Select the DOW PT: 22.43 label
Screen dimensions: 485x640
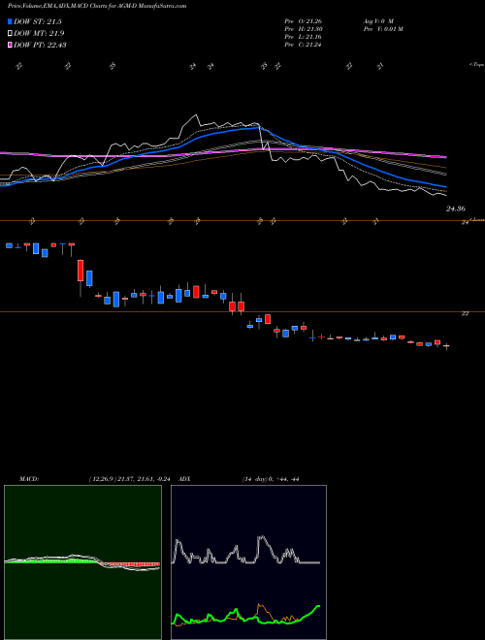pos(40,45)
